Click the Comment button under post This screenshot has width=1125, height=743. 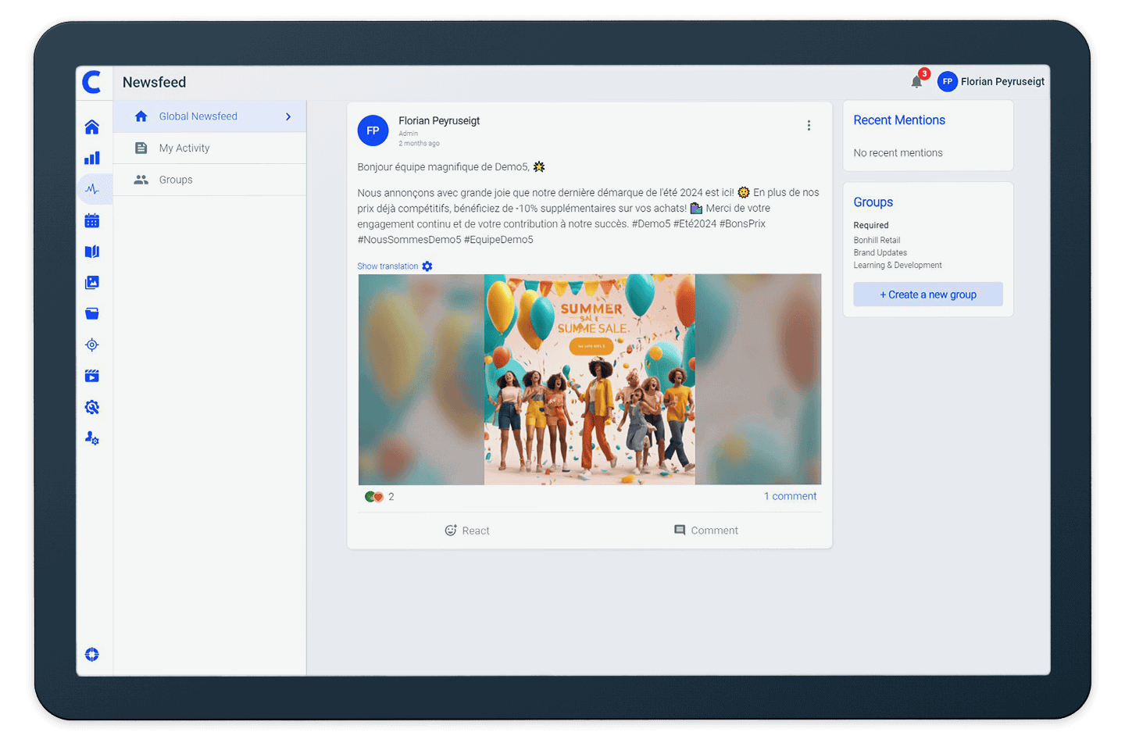[x=705, y=530]
